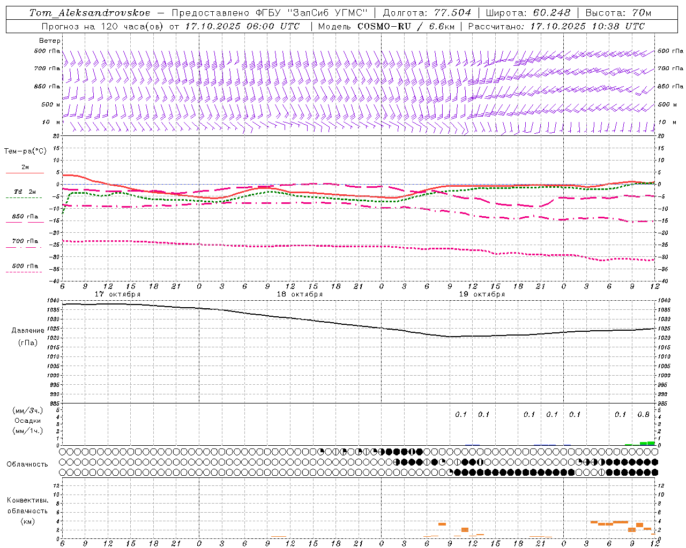Image resolution: width=686 pixels, height=548 pixels.
Task: Click the station name Tom_Aleksandrovskoe
Action: (x=90, y=12)
